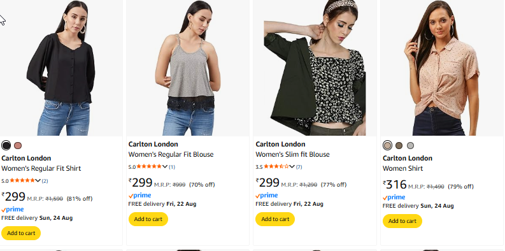Open the Women's Regular Fit Shirt title link
The image size is (505, 251).
(41, 169)
